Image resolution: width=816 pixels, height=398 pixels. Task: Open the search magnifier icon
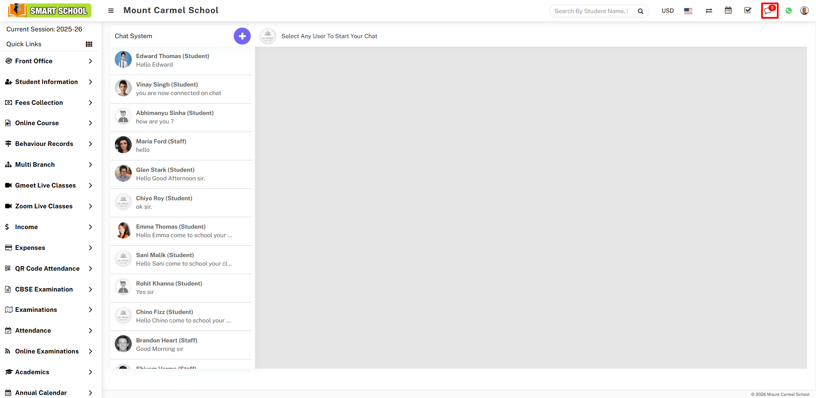pos(640,11)
